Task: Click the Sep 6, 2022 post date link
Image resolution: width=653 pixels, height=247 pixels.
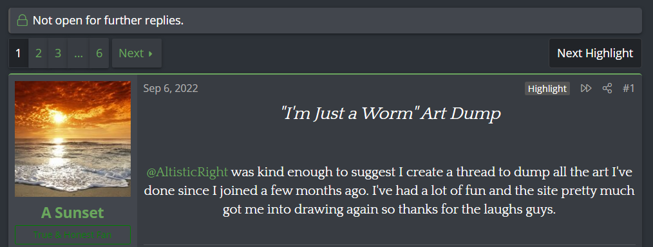Action: pyautogui.click(x=171, y=88)
